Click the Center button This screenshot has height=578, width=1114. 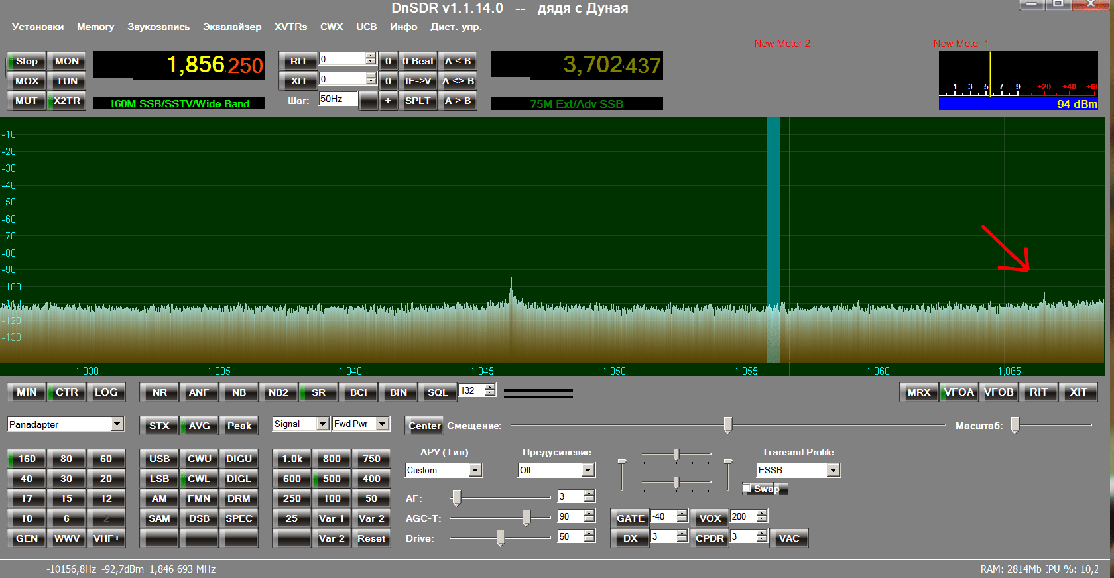[424, 426]
